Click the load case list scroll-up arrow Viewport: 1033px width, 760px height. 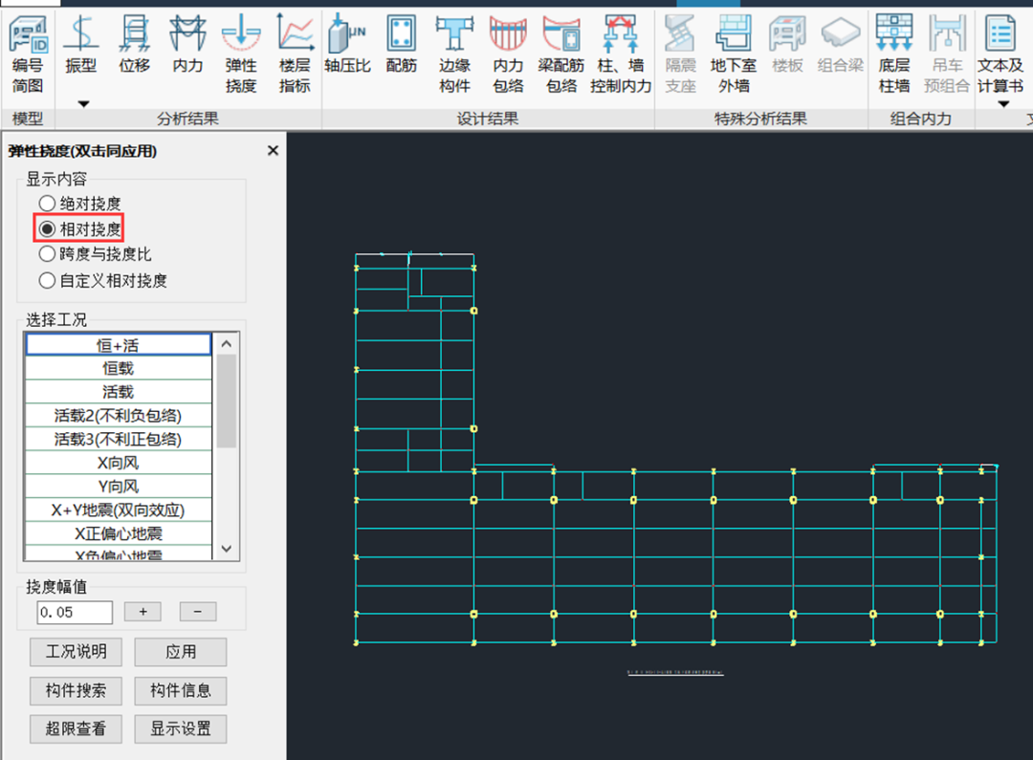click(227, 344)
